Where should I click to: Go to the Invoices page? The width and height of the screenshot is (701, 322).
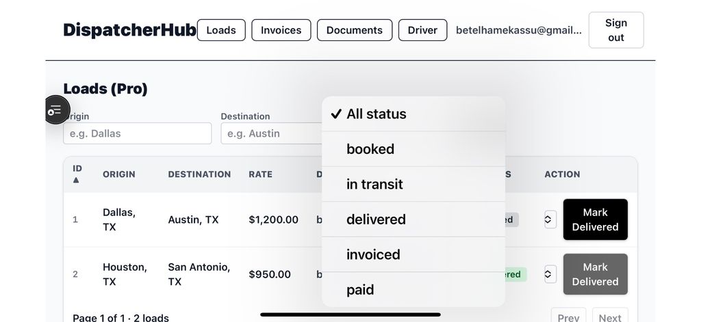coord(281,30)
